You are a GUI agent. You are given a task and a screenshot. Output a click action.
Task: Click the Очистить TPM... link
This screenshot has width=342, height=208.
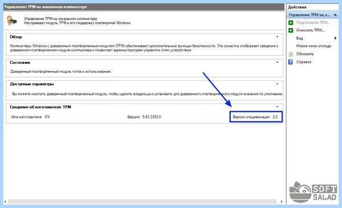[310, 30]
